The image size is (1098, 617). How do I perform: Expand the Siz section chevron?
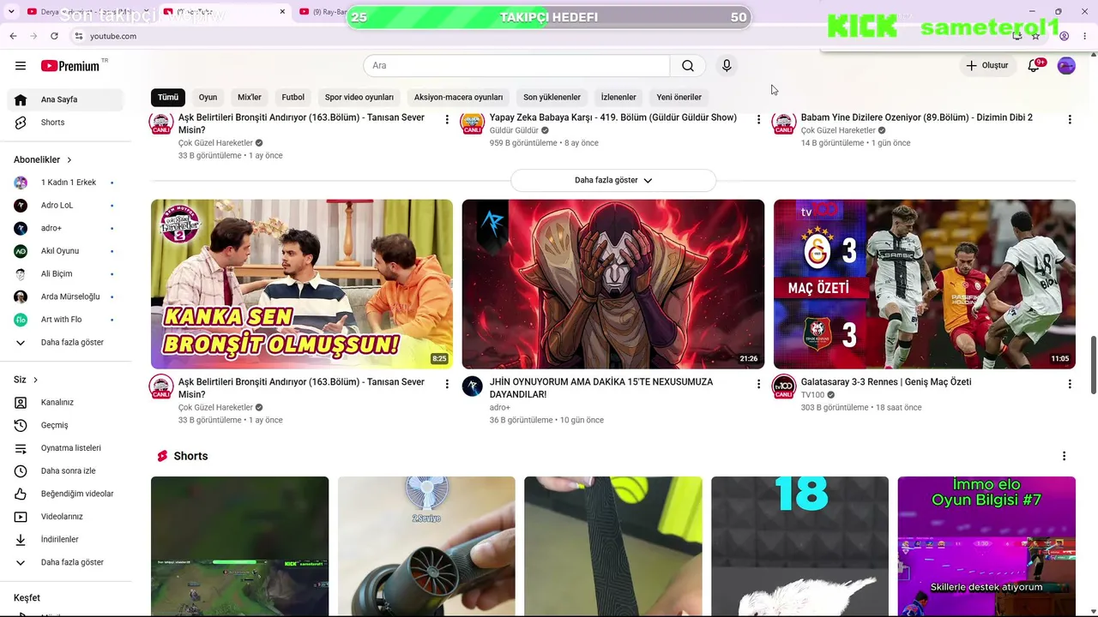[x=35, y=380]
